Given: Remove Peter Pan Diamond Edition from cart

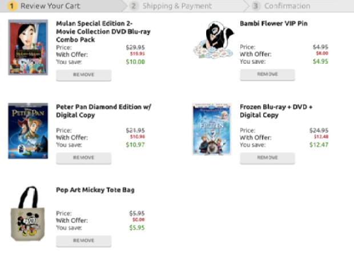Looking at the screenshot, I should click(83, 158).
